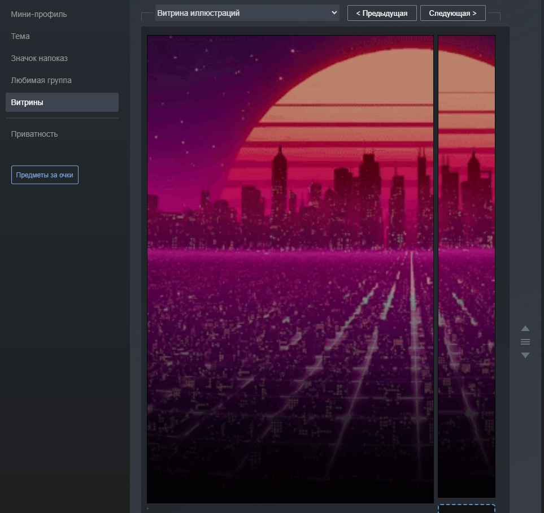
Task: Expand the Витрина иллюстраций dropdown
Action: [x=247, y=13]
